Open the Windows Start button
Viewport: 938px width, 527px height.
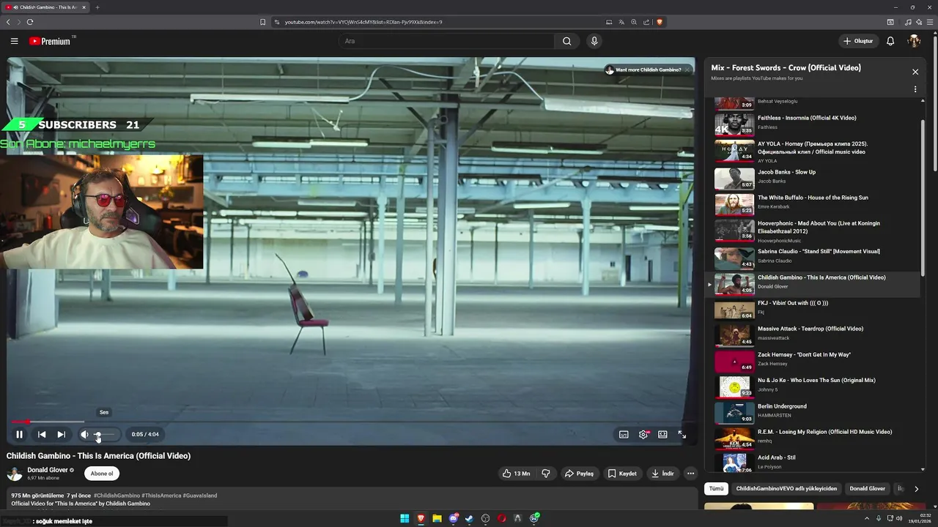click(405, 519)
